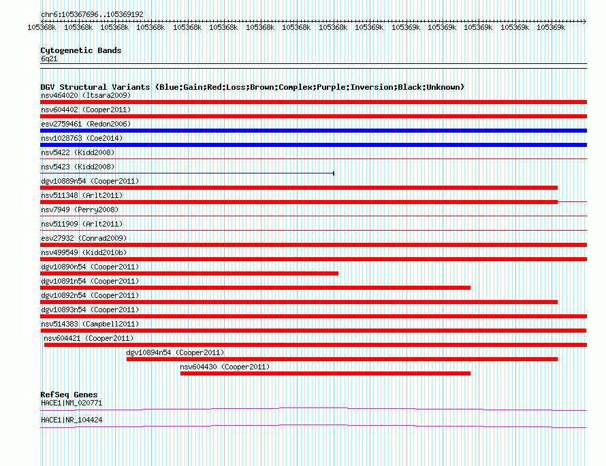Click the RefSeq Genes track title
This screenshot has height=466, width=606.
(x=69, y=395)
